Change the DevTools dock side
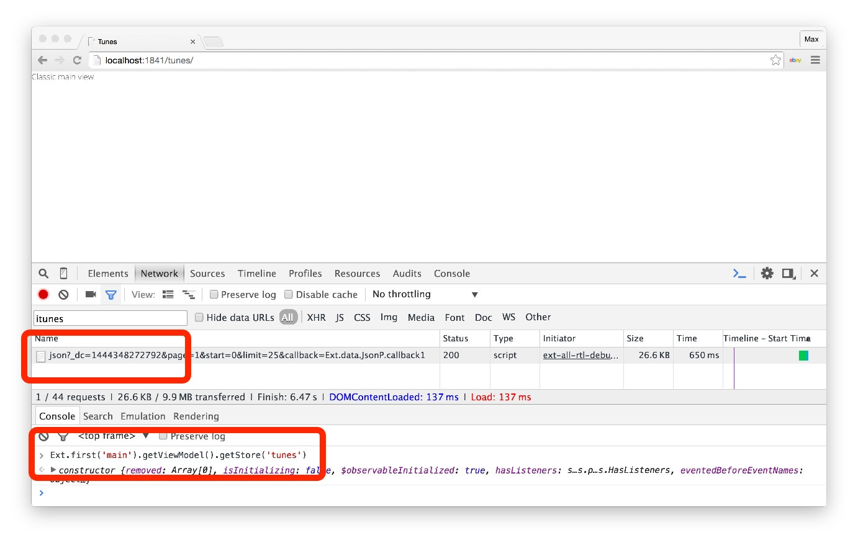The height and width of the screenshot is (543, 858). click(x=788, y=274)
